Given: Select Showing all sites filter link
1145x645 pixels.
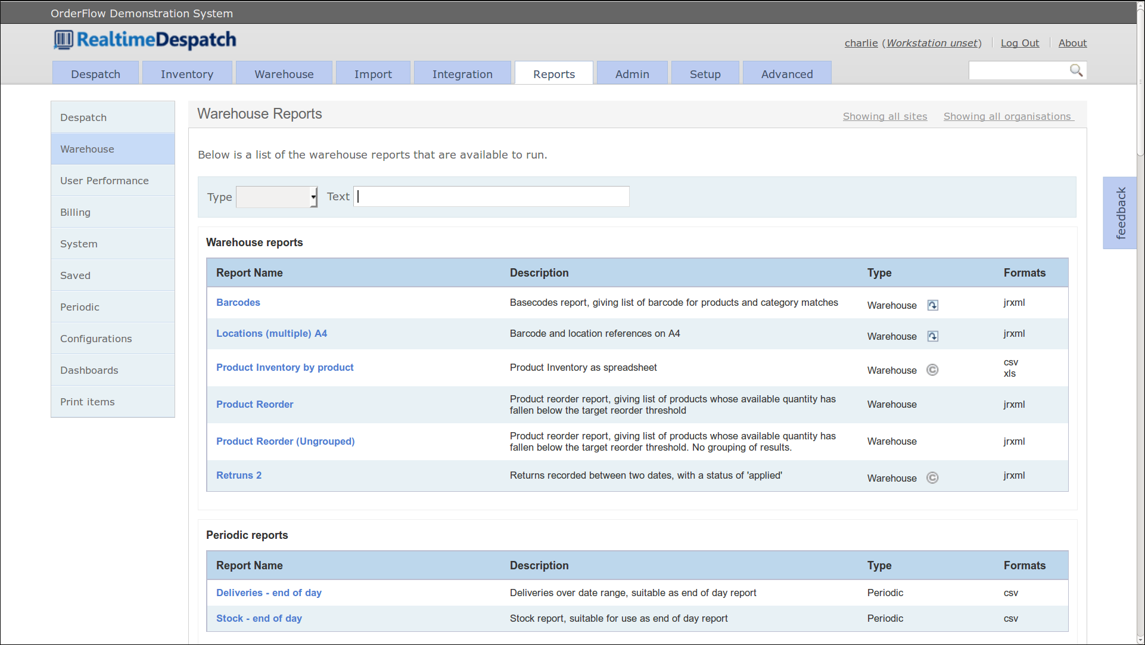Looking at the screenshot, I should 885,116.
